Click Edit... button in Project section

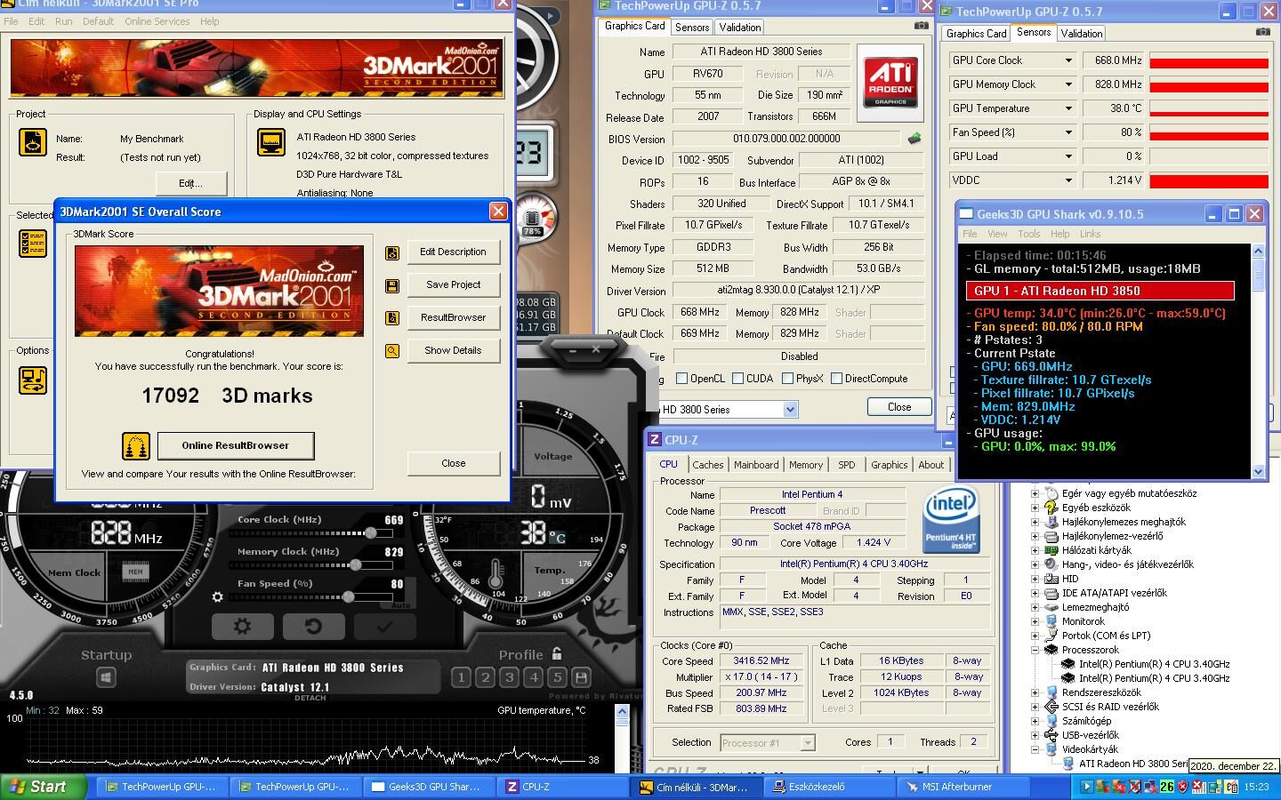coord(190,183)
